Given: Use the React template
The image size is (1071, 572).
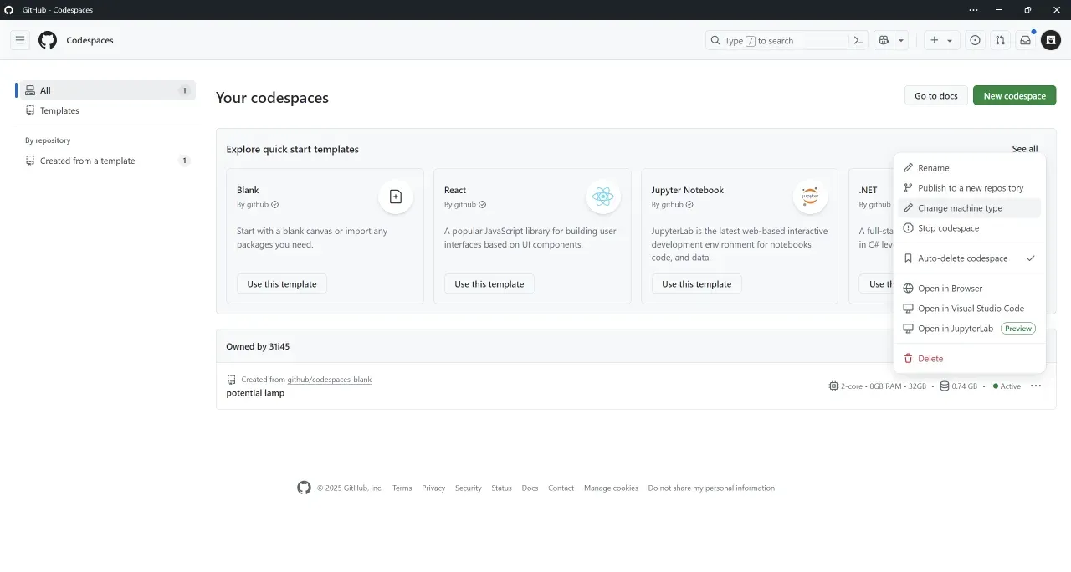Looking at the screenshot, I should 489,283.
